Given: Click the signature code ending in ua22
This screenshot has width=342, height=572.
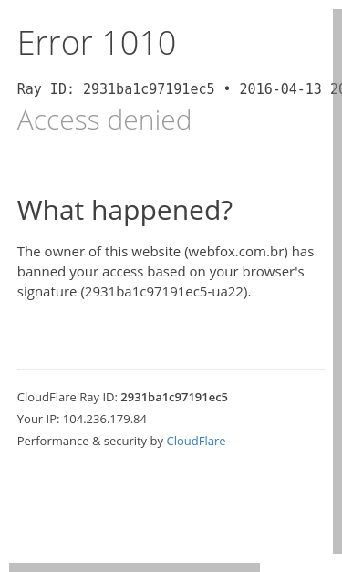Looking at the screenshot, I should point(165,292).
